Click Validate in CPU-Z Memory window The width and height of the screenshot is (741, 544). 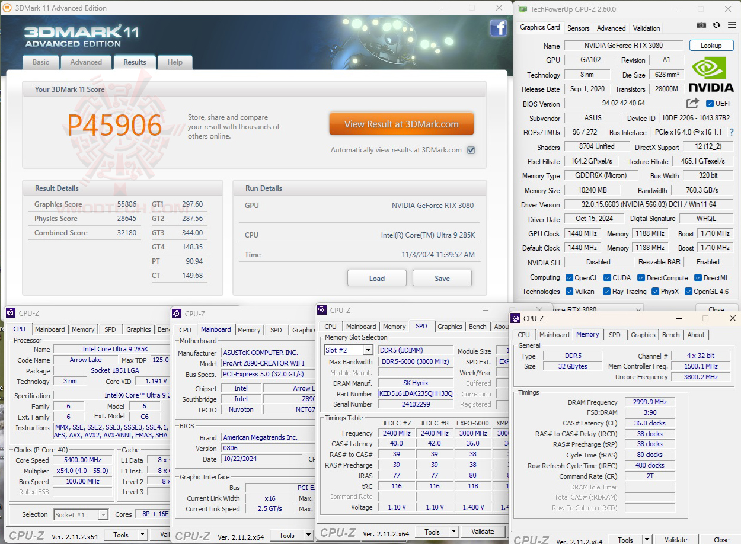point(676,540)
